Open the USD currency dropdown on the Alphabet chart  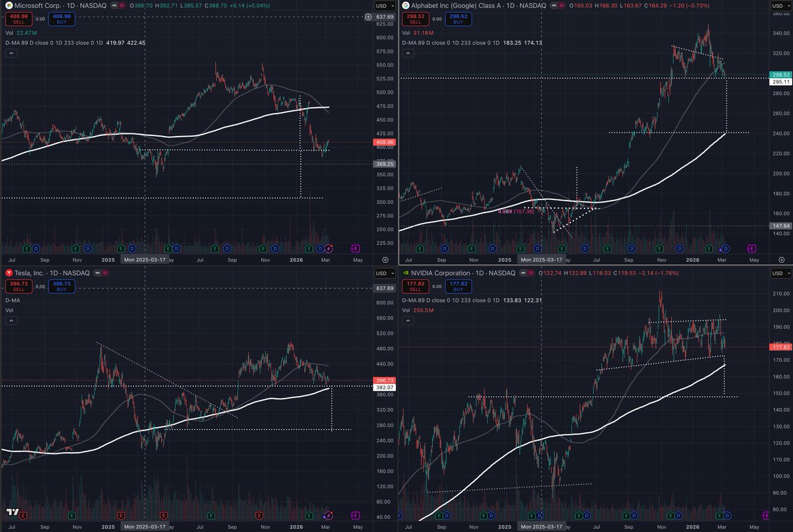coord(780,5)
